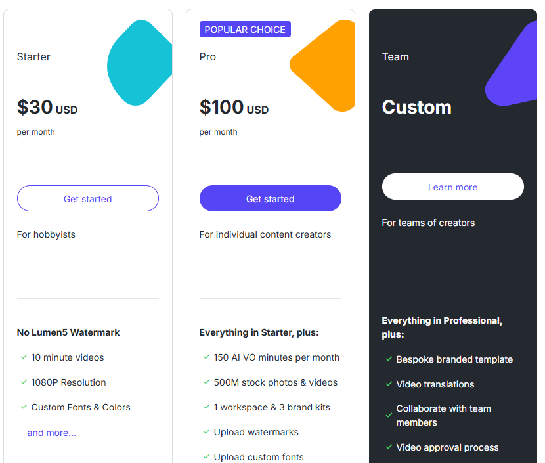545x463 pixels.
Task: Click checkmark beside 150 AI VO minutes
Action: (206, 357)
